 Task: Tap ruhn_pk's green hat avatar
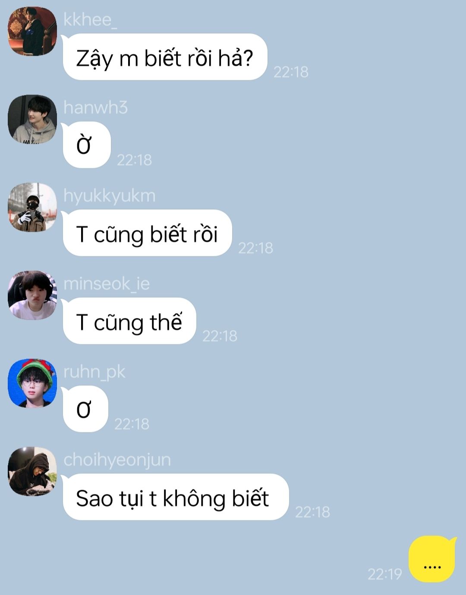click(32, 383)
